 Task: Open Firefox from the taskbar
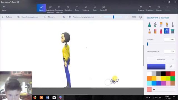pos(35,97)
